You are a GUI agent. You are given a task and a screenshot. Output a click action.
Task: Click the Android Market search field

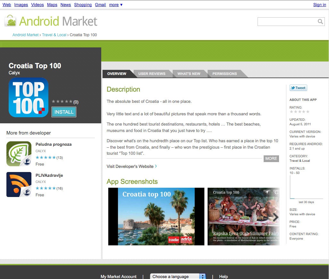[287, 21]
